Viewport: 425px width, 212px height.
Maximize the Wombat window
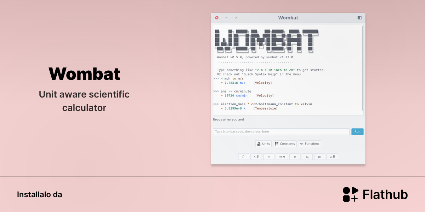pos(236,18)
